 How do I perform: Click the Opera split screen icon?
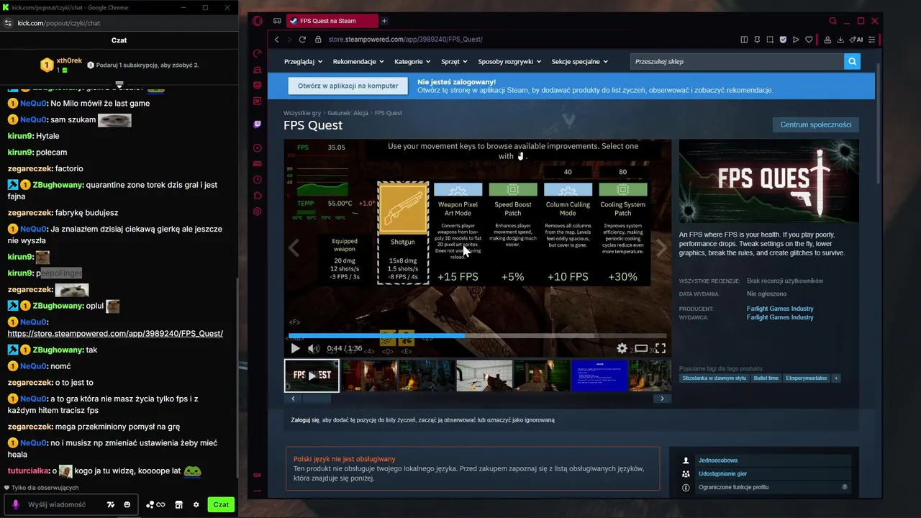pyautogui.click(x=743, y=40)
